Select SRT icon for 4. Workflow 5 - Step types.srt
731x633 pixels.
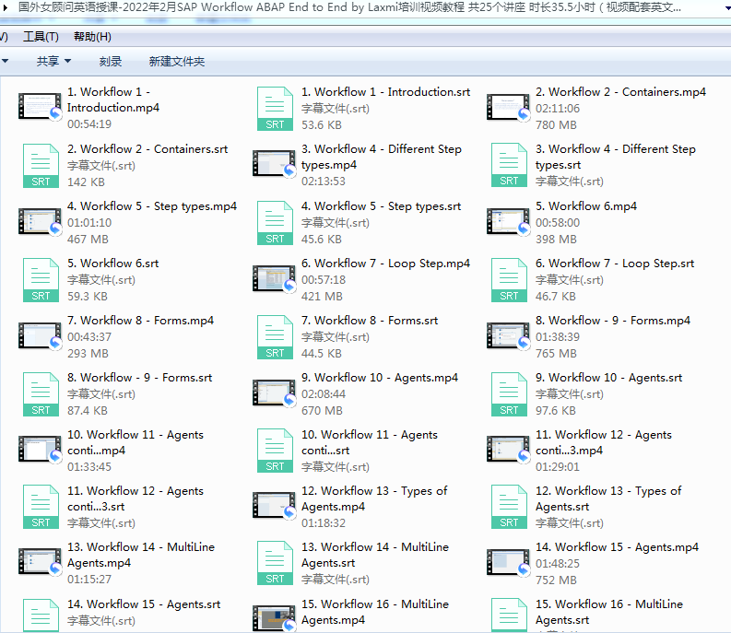pos(275,223)
